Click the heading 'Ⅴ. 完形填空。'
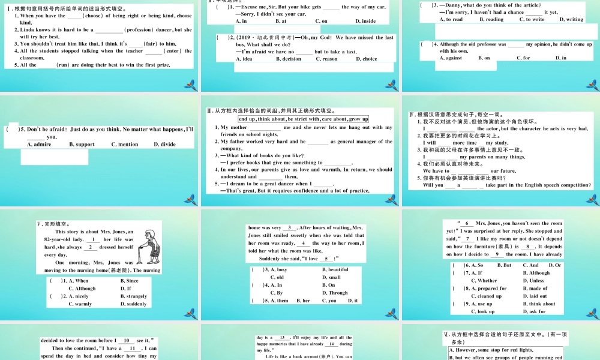Image resolution: width=600 pixels, height=360 pixels. 53,224
